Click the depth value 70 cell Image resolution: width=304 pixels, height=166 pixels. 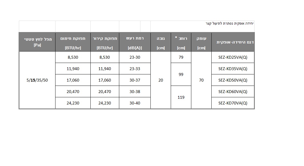tap(201, 80)
